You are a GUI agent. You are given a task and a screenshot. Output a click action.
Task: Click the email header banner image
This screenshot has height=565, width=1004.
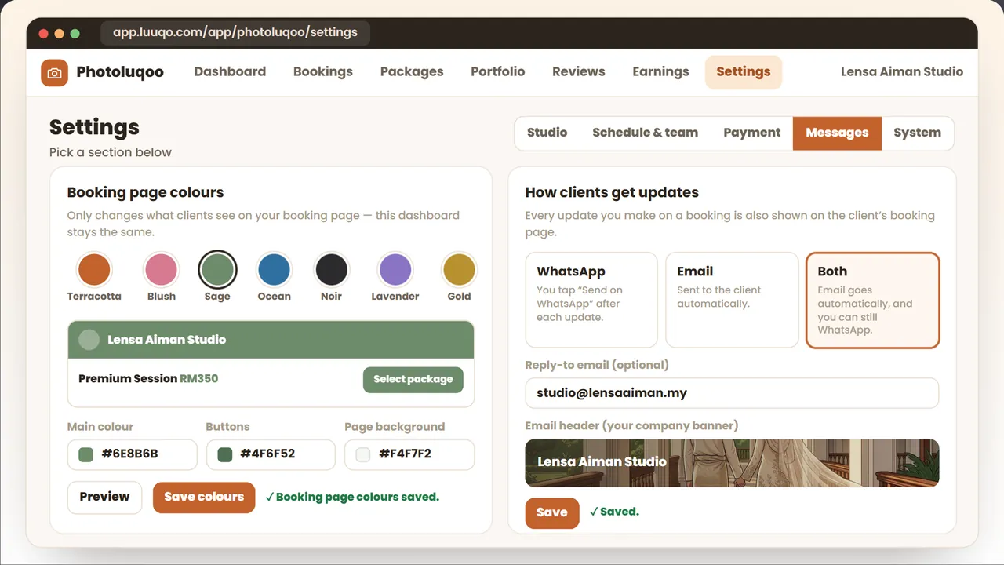click(x=732, y=463)
